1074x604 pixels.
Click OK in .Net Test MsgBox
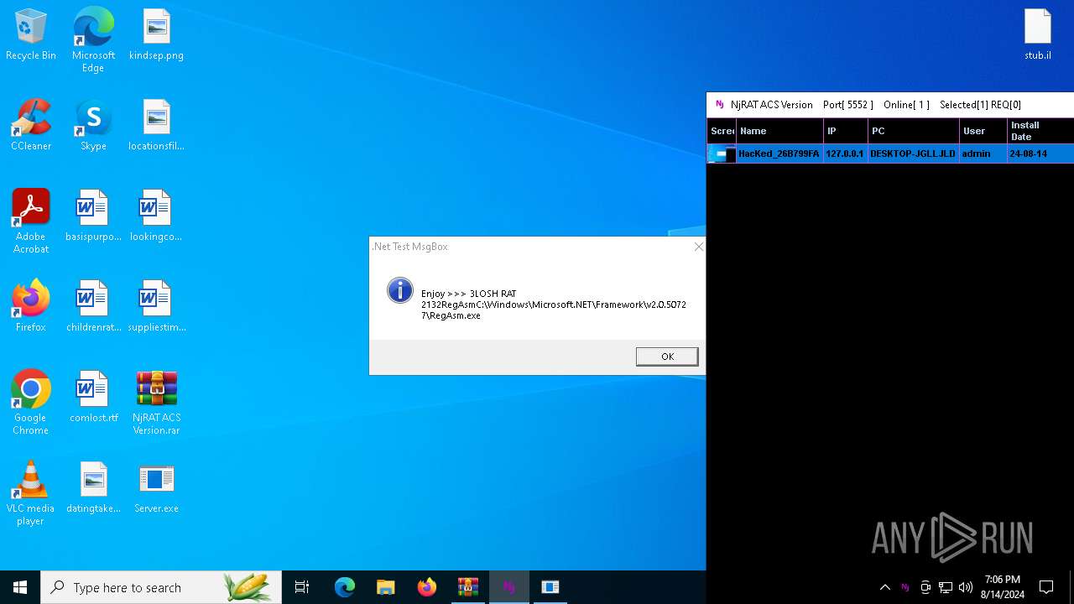pyautogui.click(x=667, y=357)
